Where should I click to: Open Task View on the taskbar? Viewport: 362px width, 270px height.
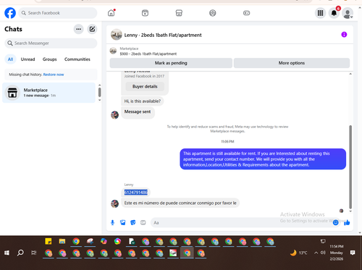point(34,253)
